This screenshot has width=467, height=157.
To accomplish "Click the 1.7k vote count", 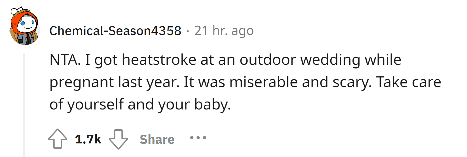I will point(88,139).
